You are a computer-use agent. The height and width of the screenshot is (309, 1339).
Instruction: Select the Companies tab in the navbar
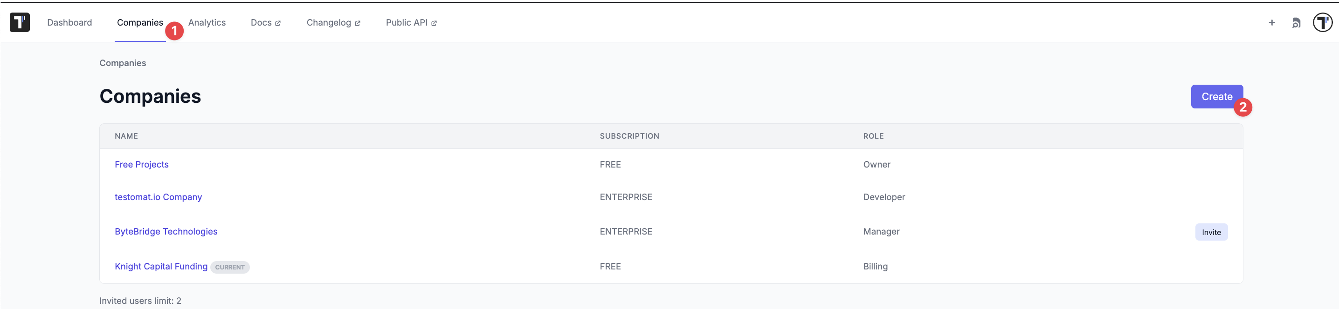tap(140, 22)
